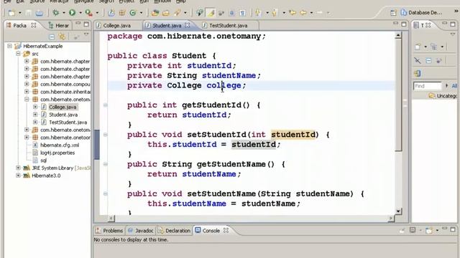Close the Console view tab
Image resolution: width=460 pixels, height=258 pixels.
(x=226, y=231)
